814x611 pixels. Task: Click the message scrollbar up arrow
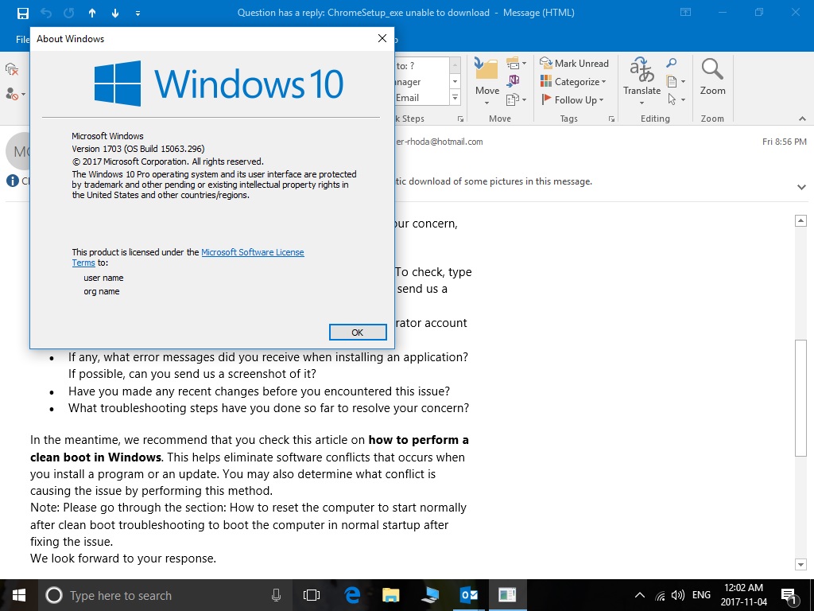(800, 221)
